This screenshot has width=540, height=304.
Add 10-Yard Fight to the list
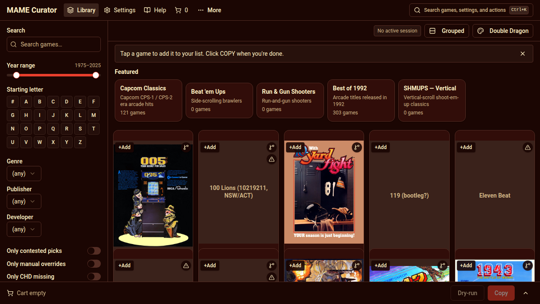(295, 147)
